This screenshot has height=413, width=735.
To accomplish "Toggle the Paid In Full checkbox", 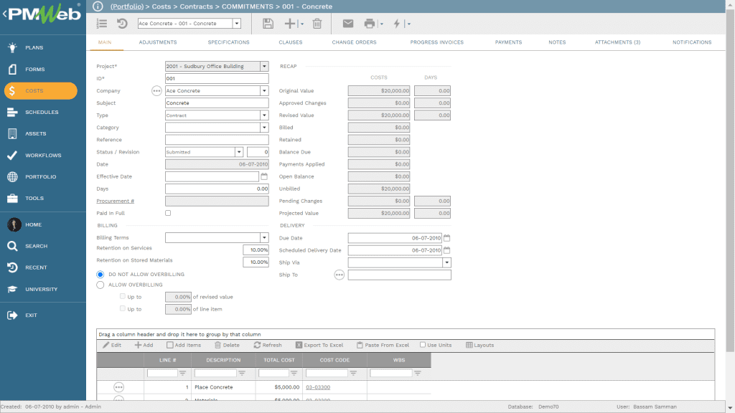I will click(x=168, y=213).
